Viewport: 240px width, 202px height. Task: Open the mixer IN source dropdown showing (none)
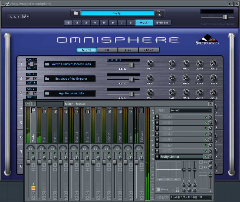coord(191,110)
